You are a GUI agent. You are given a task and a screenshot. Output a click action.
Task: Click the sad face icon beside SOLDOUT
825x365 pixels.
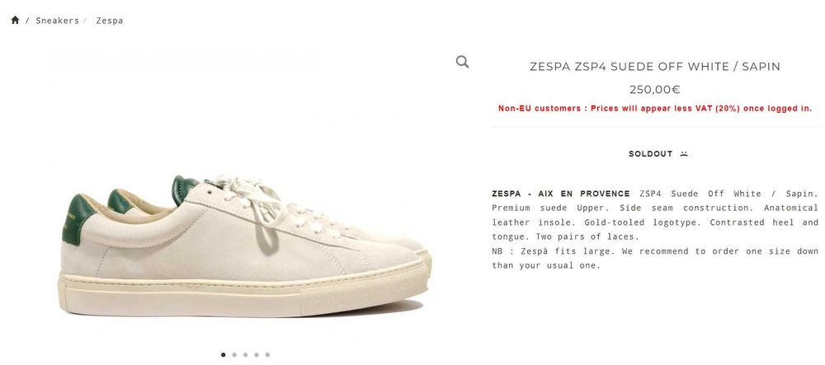pyautogui.click(x=683, y=154)
